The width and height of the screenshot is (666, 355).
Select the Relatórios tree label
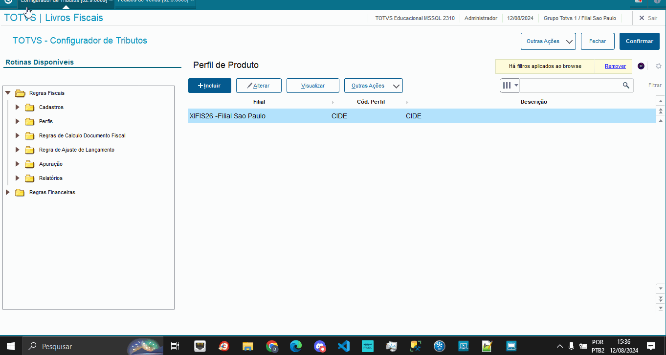51,178
